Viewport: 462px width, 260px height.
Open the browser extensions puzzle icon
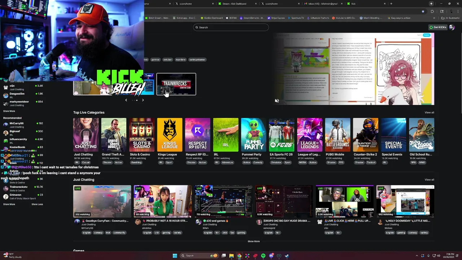pyautogui.click(x=432, y=12)
